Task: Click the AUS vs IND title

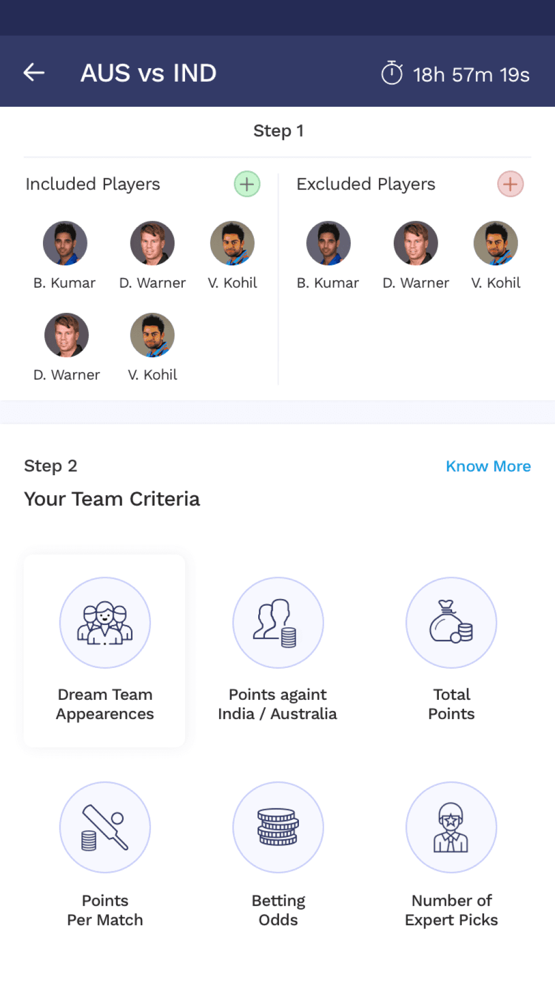Action: [149, 73]
